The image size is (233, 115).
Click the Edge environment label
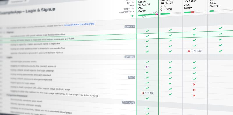pos(188,8)
